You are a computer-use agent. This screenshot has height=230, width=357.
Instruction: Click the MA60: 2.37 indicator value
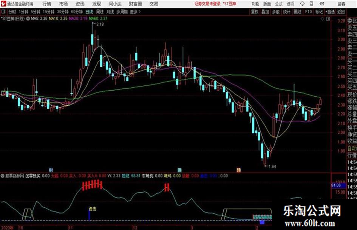[98, 19]
